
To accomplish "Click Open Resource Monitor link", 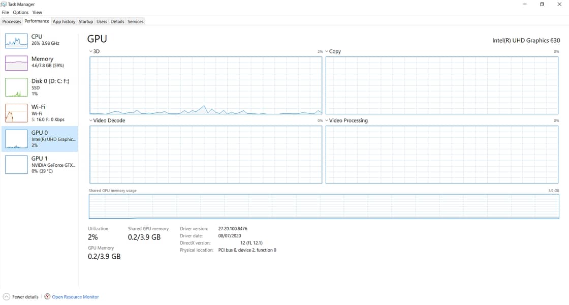I will 75,297.
